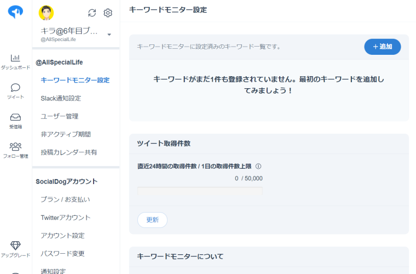This screenshot has height=274, width=416.
Task: Click the refresh sync icon near avatar
Action: [92, 13]
